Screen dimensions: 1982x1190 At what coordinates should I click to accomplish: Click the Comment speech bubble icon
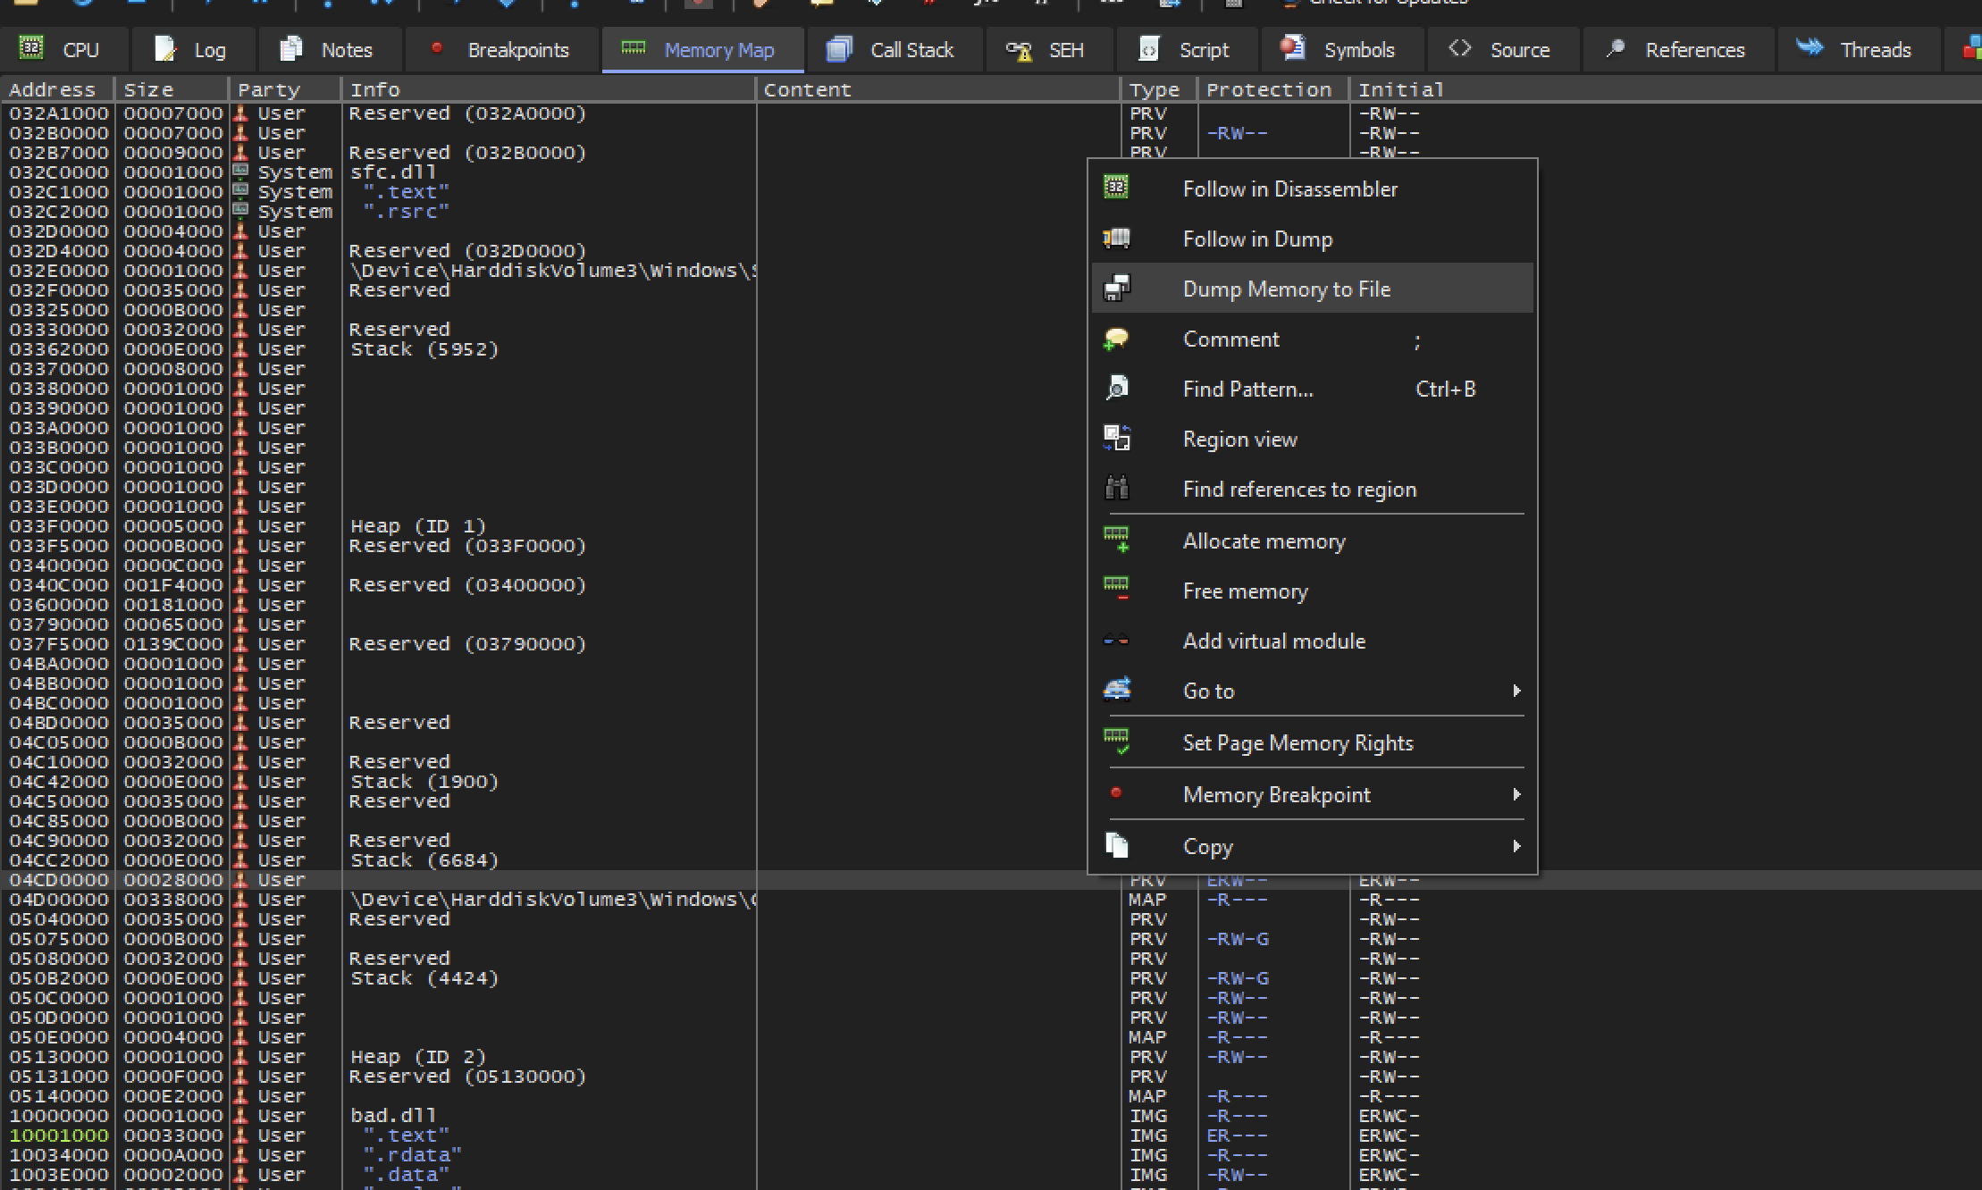click(1116, 339)
